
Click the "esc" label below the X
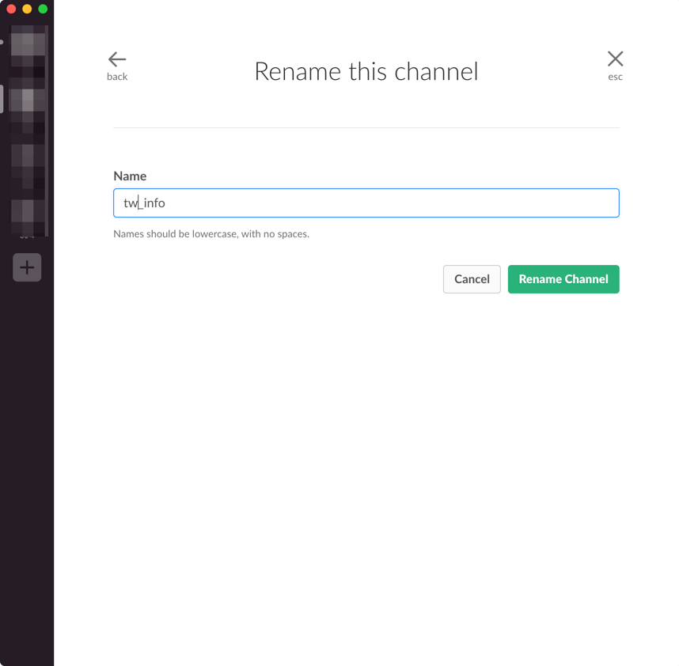[x=615, y=77]
